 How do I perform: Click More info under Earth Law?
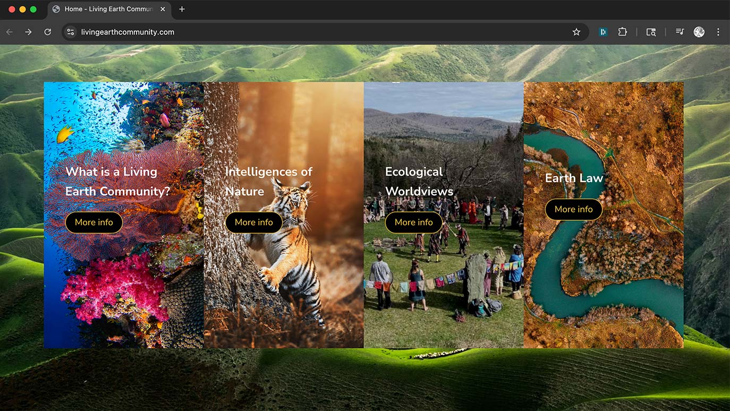[574, 209]
